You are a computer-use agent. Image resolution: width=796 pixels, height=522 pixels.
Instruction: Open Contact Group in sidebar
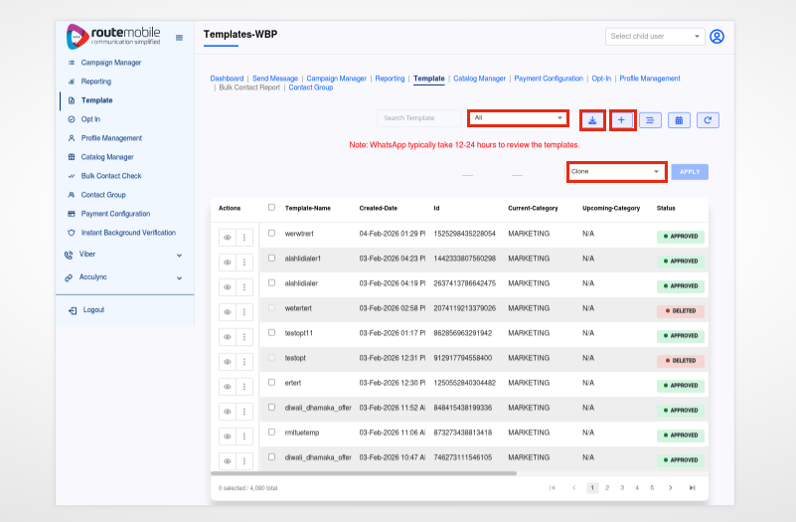[103, 195]
